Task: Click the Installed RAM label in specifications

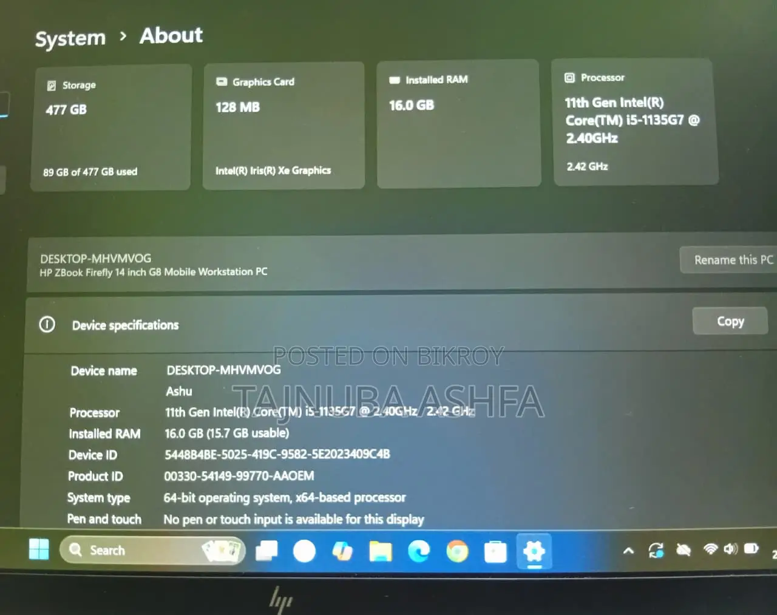Action: click(104, 434)
